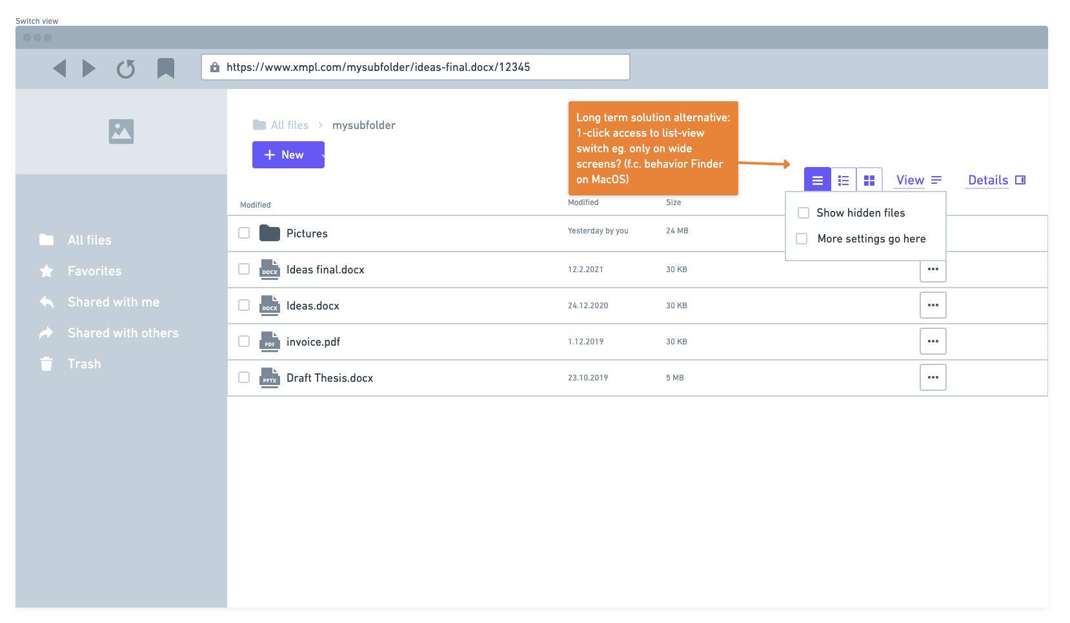Click the lock icon in address bar

coord(215,67)
